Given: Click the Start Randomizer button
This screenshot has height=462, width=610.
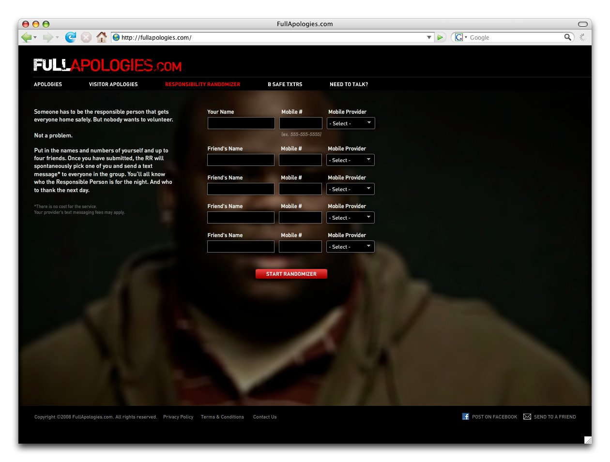Looking at the screenshot, I should tap(291, 274).
